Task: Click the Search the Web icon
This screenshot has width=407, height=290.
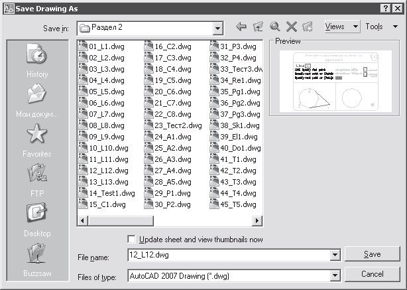Action: point(274,27)
